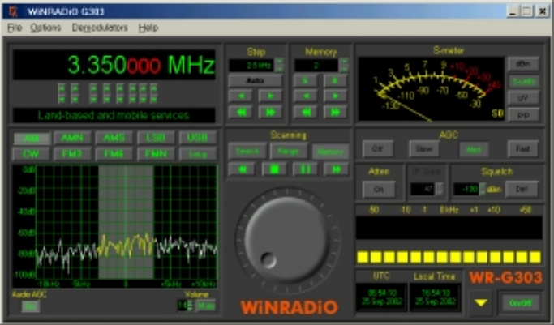
Task: Click double-right arrow in Memory panel
Action: (x=335, y=112)
